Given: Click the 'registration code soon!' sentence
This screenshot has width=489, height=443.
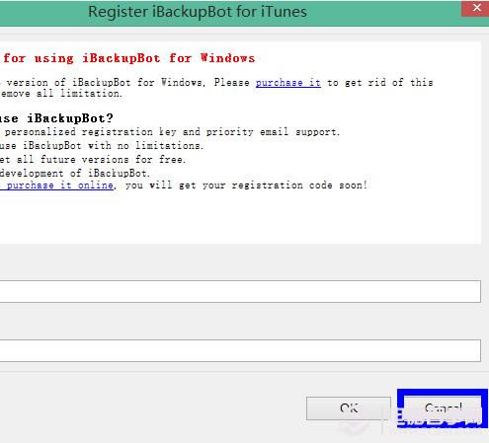Looking at the screenshot, I should (x=246, y=185).
